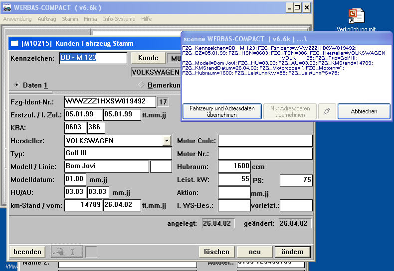This screenshot has height=271, width=394.
Task: Click the angelegt date 26.04.02
Action: point(218,223)
